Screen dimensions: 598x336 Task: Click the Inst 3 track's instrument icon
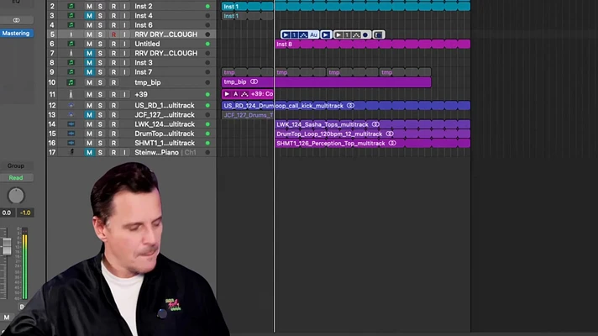tap(71, 62)
